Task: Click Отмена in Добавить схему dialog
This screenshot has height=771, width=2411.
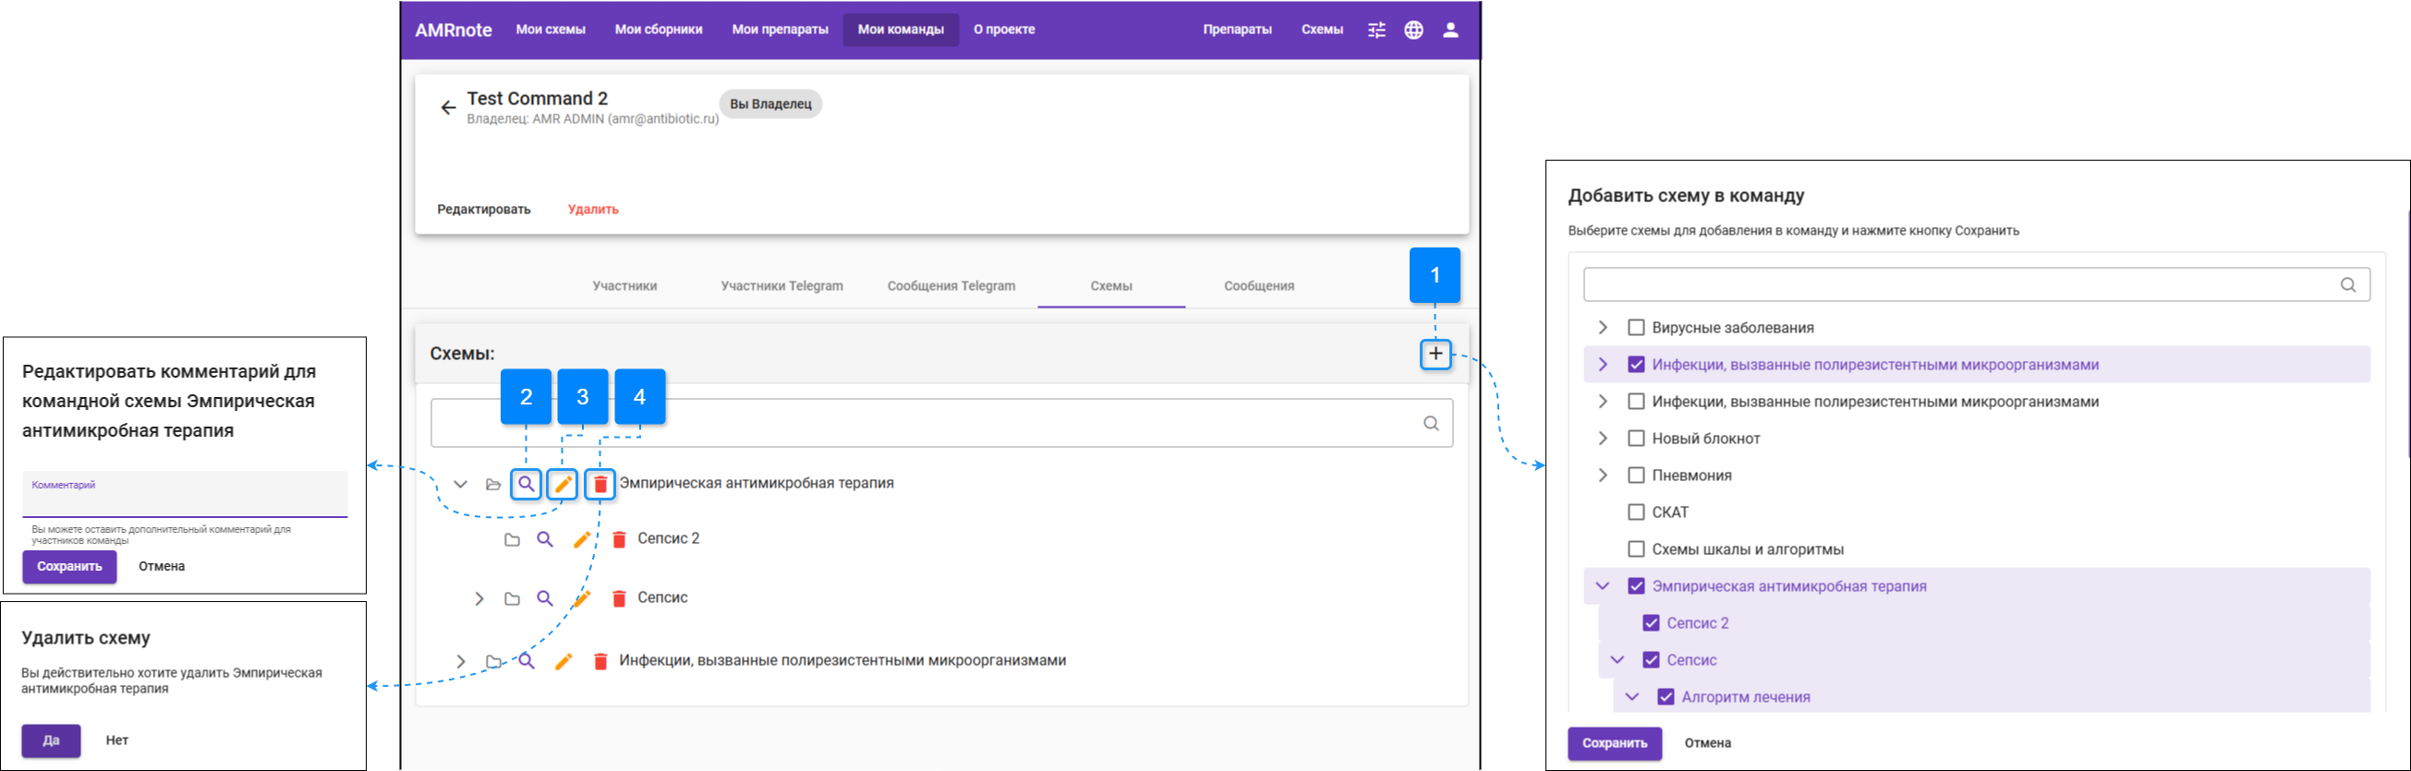Action: coord(1707,744)
